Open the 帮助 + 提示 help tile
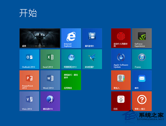Image resolution: width=166 pixels, height=126 pixels. tap(142, 101)
